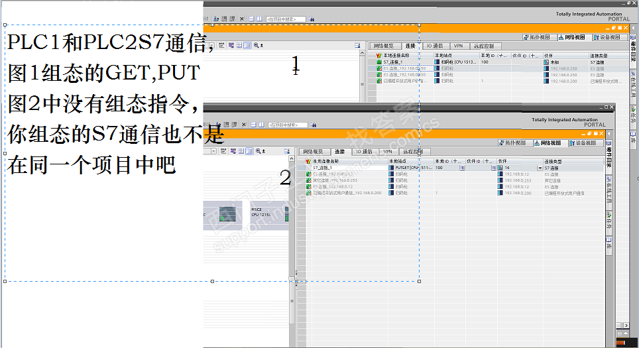
Task: Split editor horizontally in window 1 toolbar
Action: point(251,19)
